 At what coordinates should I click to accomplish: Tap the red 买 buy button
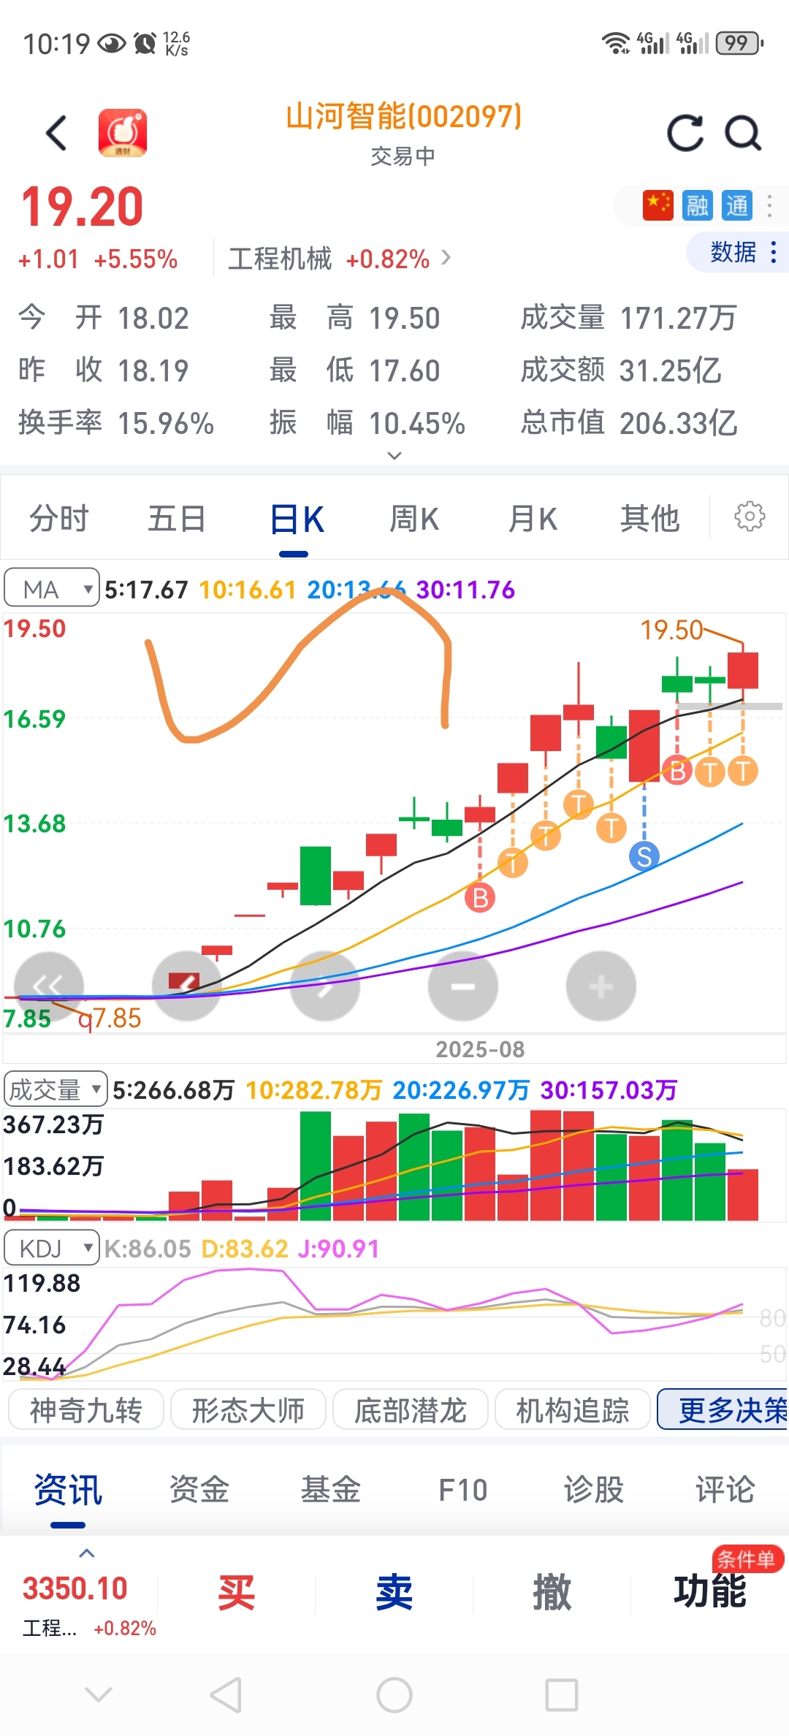coord(236,1593)
